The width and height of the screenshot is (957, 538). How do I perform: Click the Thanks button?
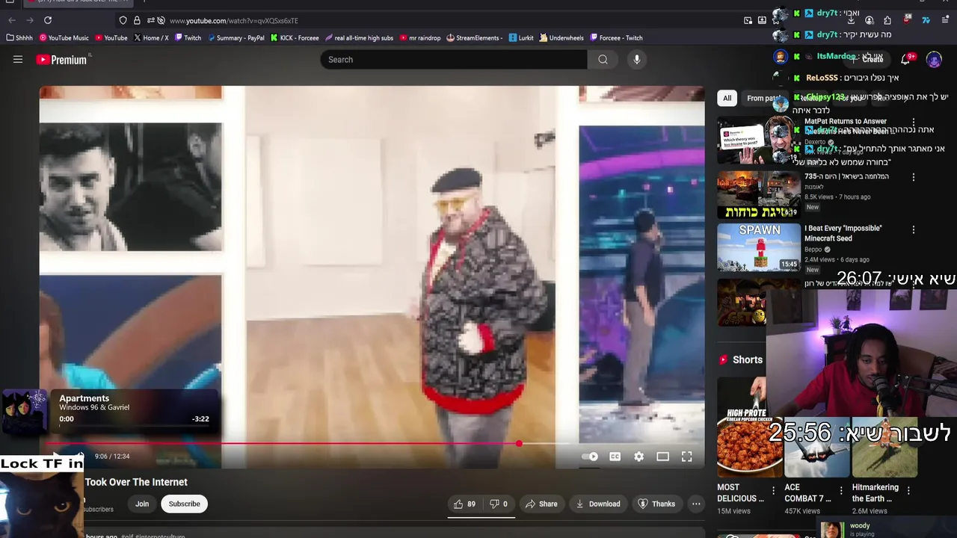pyautogui.click(x=656, y=504)
